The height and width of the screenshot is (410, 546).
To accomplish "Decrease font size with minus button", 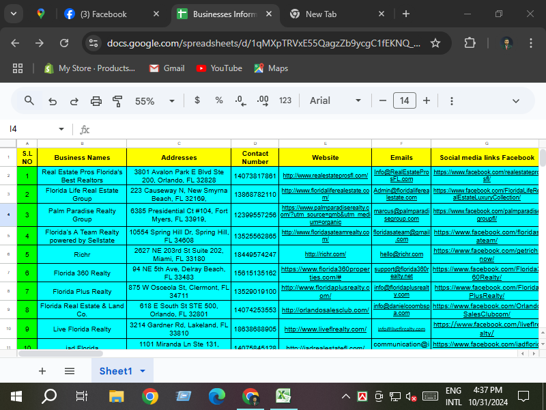I will (x=382, y=100).
